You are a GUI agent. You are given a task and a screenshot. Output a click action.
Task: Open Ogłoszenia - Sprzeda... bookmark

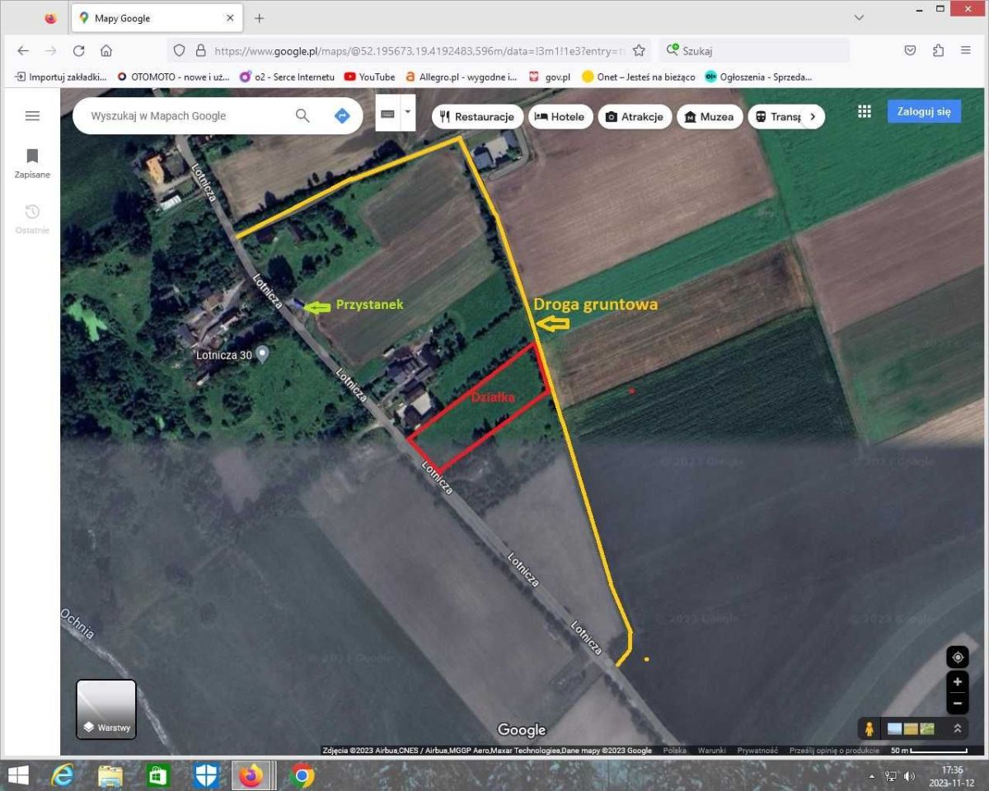[758, 77]
